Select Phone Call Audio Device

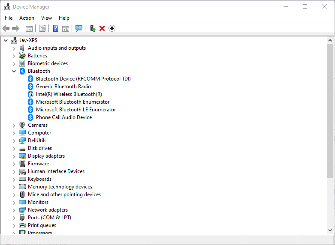point(63,117)
